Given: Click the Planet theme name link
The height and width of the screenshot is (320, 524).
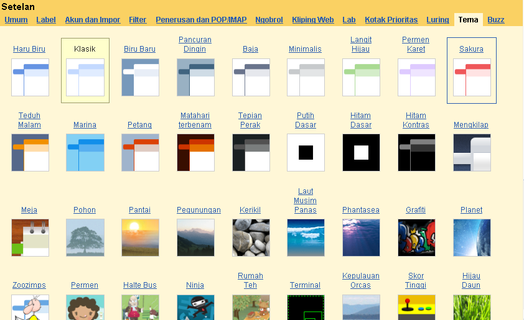Looking at the screenshot, I should click(x=471, y=210).
